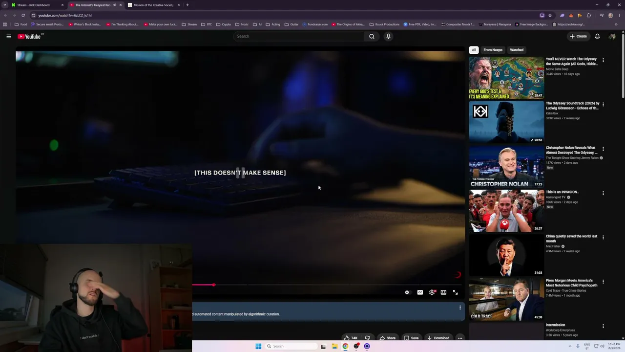Enter fullscreen on the video player
Screen dimensions: 625x352
[455, 292]
